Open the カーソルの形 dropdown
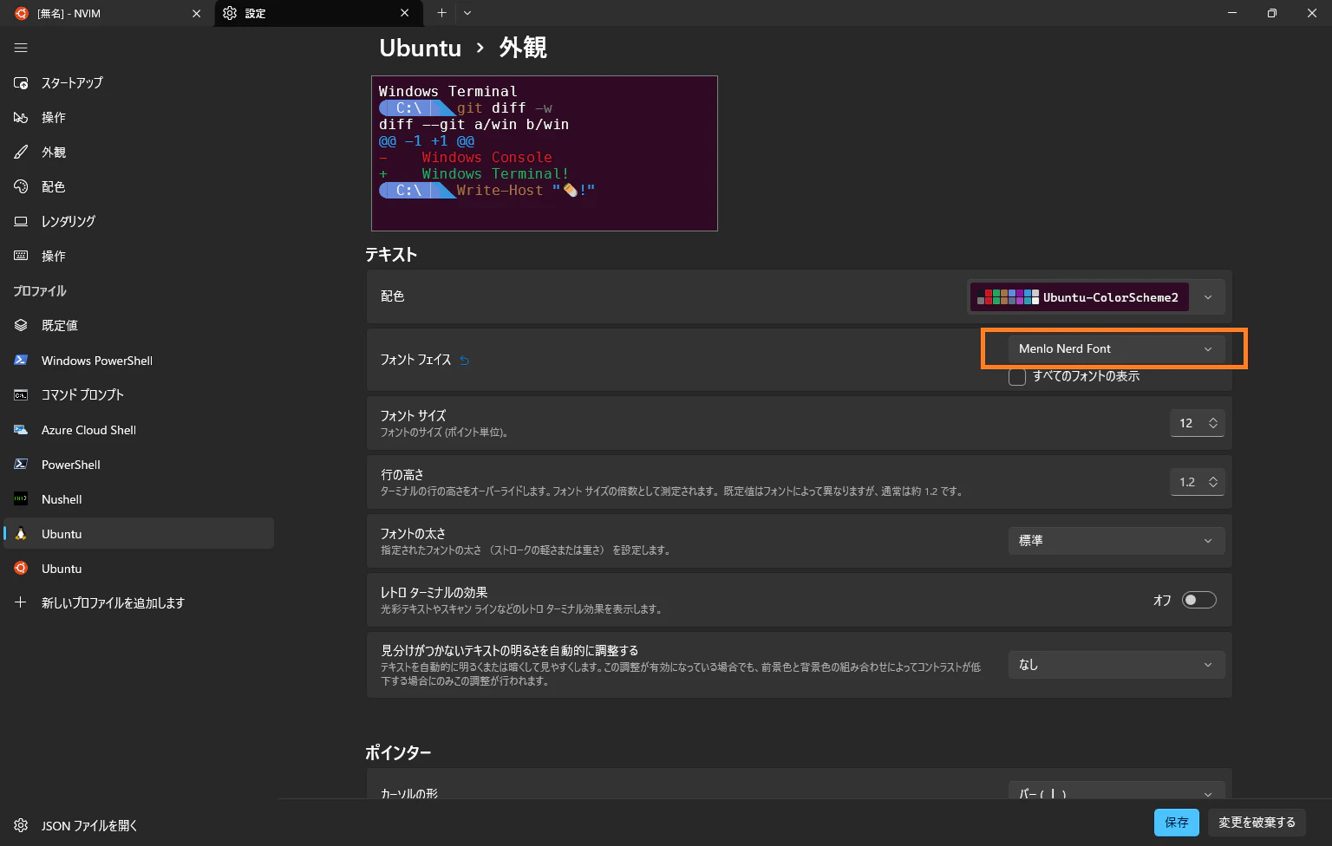 click(1116, 792)
